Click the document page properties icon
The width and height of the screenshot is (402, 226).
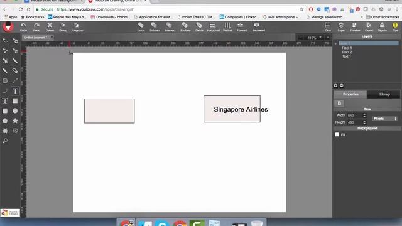click(339, 103)
